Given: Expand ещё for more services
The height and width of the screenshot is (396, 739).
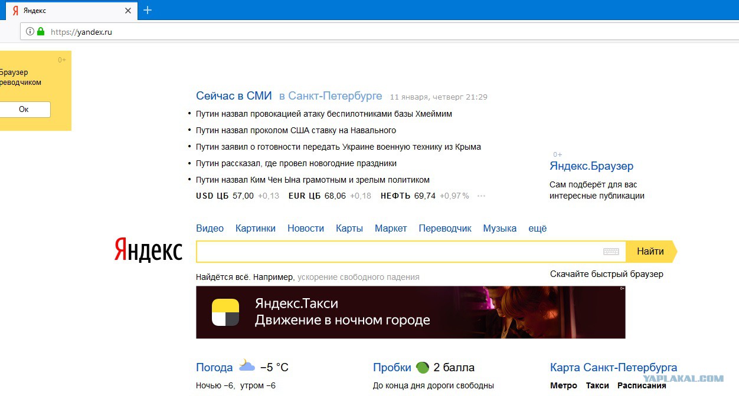Looking at the screenshot, I should (538, 229).
